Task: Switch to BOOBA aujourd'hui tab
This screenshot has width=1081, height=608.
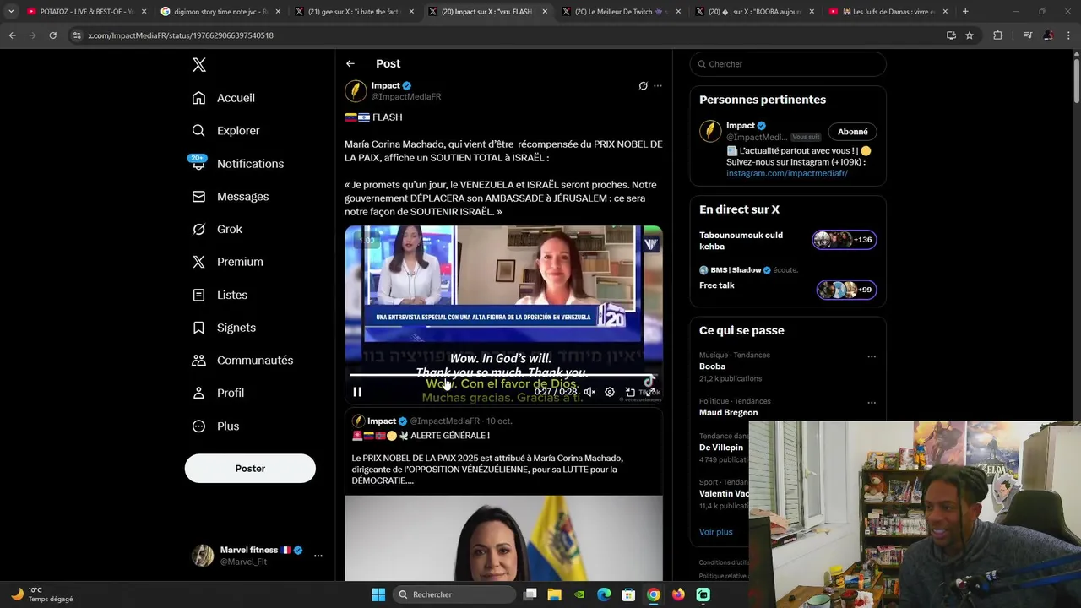Action: pyautogui.click(x=755, y=12)
